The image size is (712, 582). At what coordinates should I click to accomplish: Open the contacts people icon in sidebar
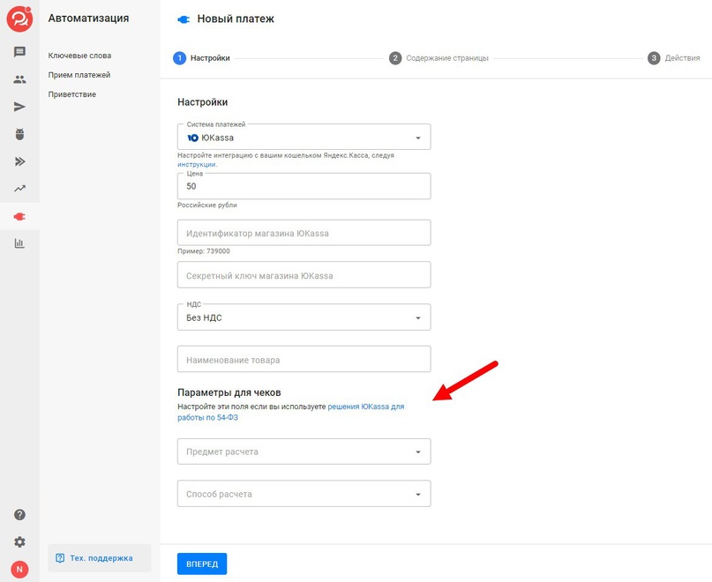pos(19,79)
